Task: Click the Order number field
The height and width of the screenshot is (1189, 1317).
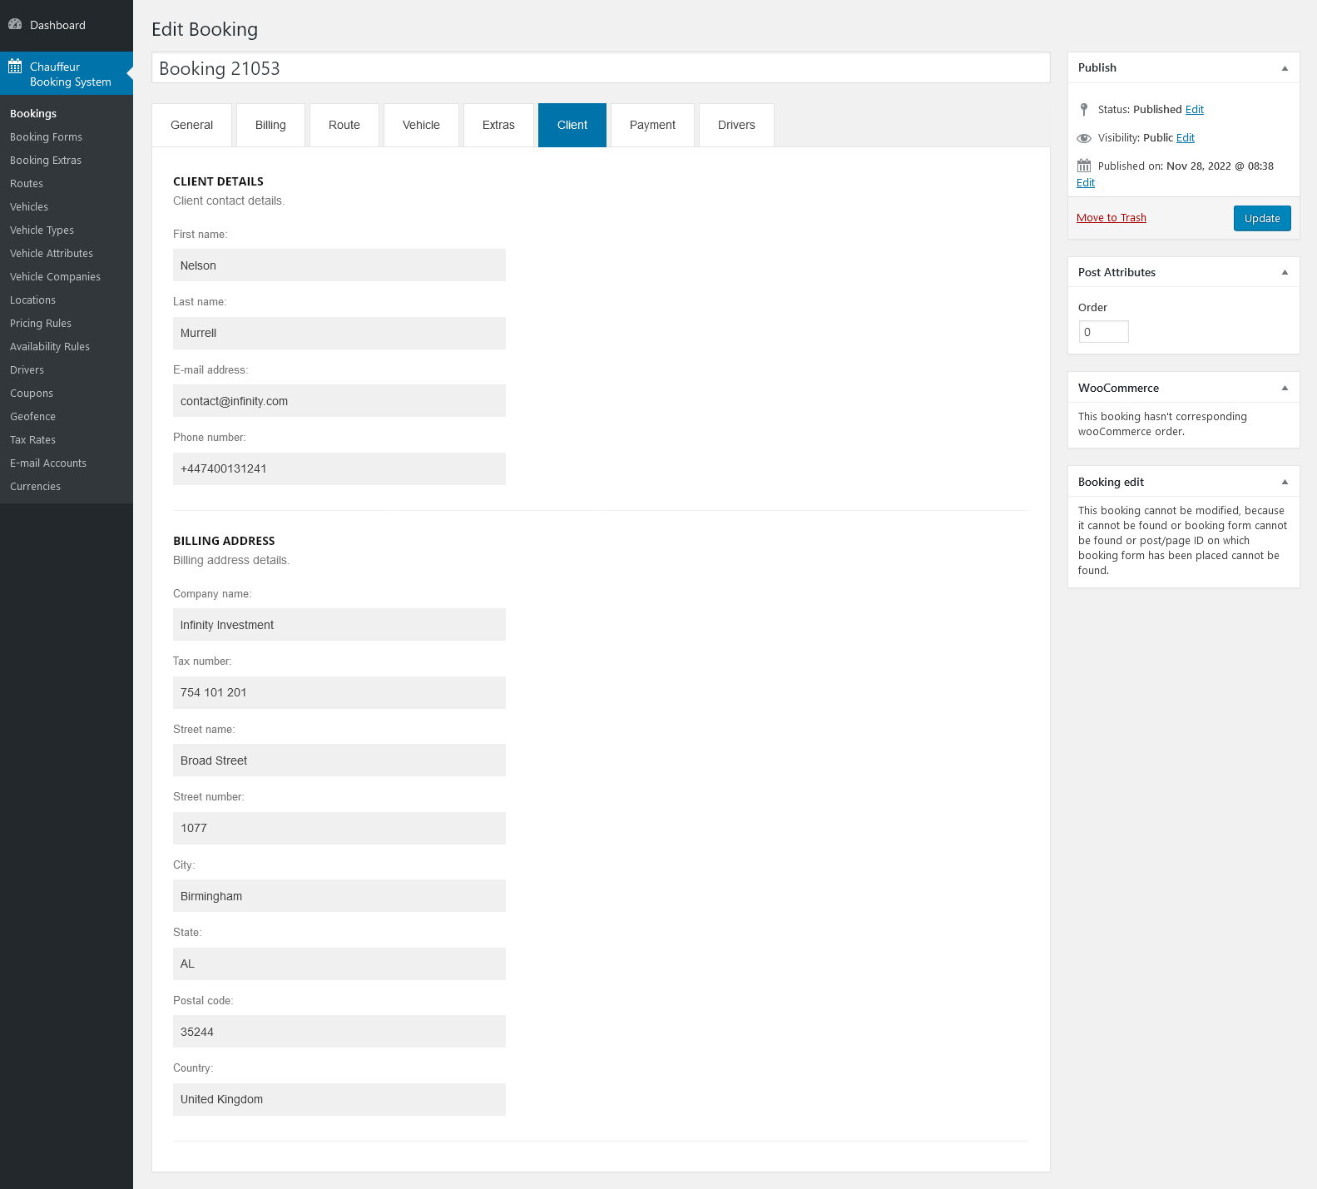Action: 1103,332
